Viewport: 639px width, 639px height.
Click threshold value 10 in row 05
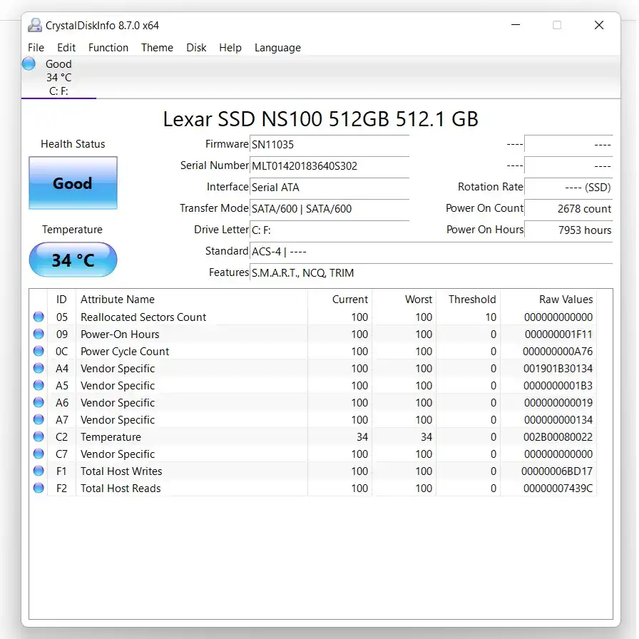pyautogui.click(x=491, y=317)
